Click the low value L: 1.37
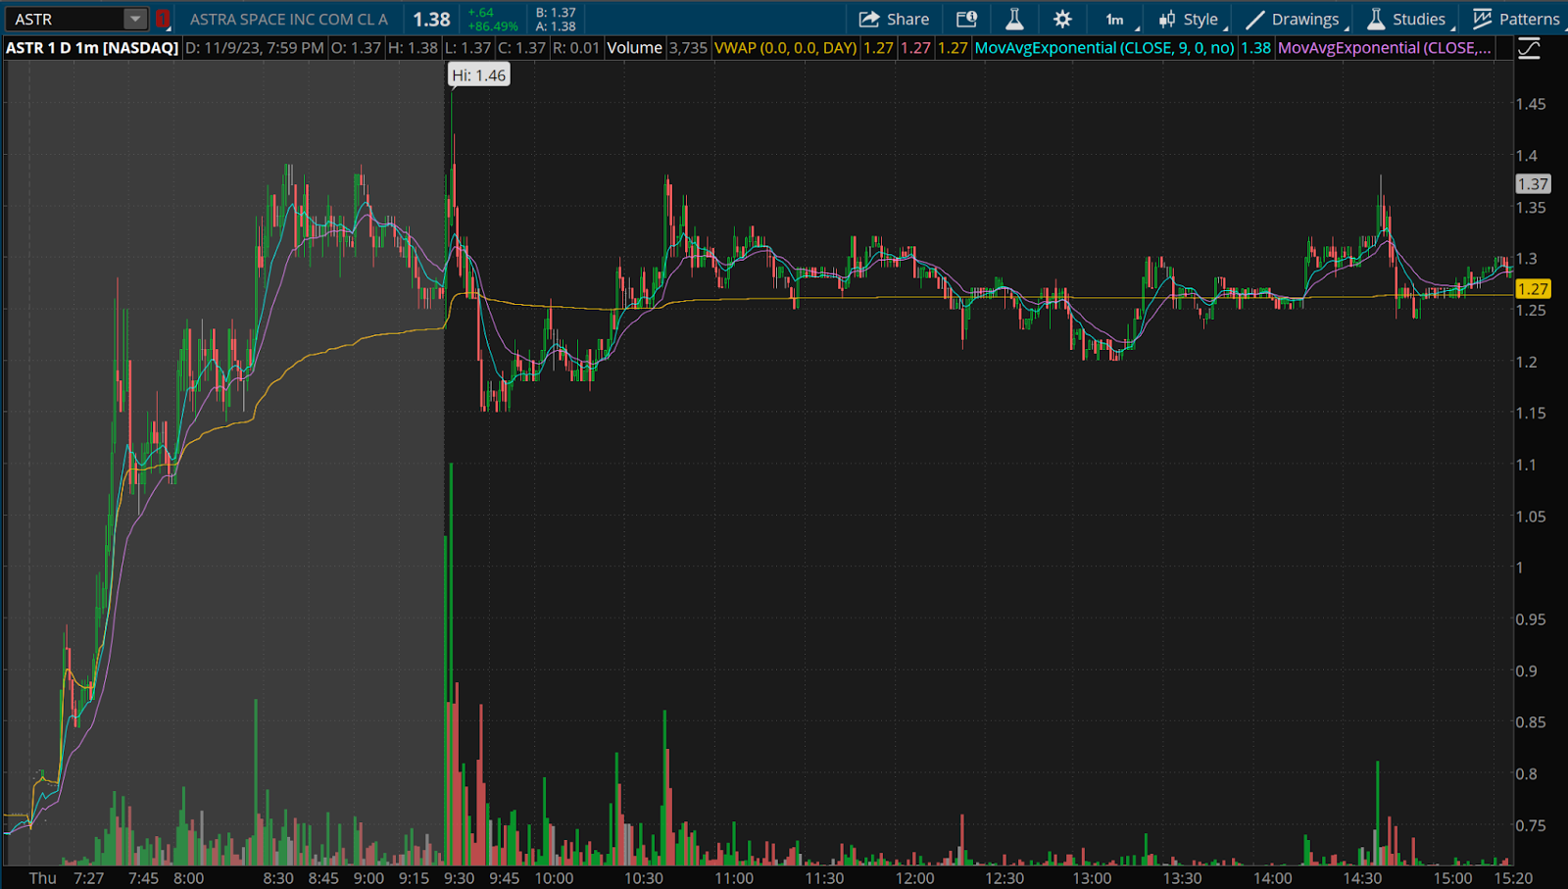 click(468, 48)
